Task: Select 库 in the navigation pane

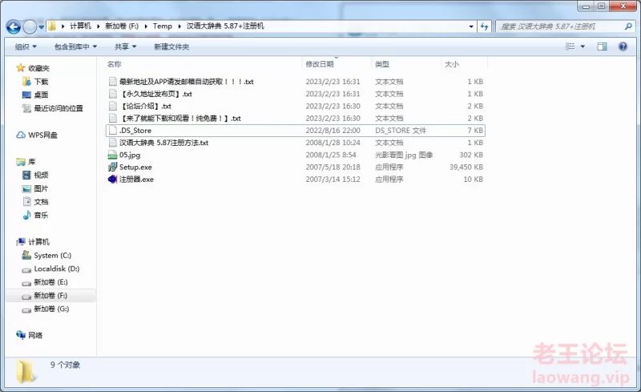Action: tap(31, 162)
